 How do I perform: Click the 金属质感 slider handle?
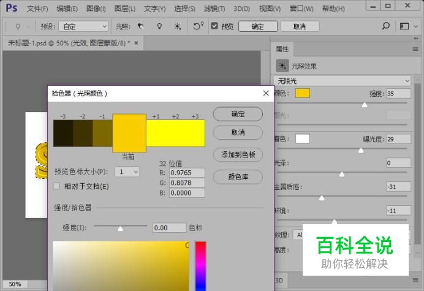[x=322, y=198]
